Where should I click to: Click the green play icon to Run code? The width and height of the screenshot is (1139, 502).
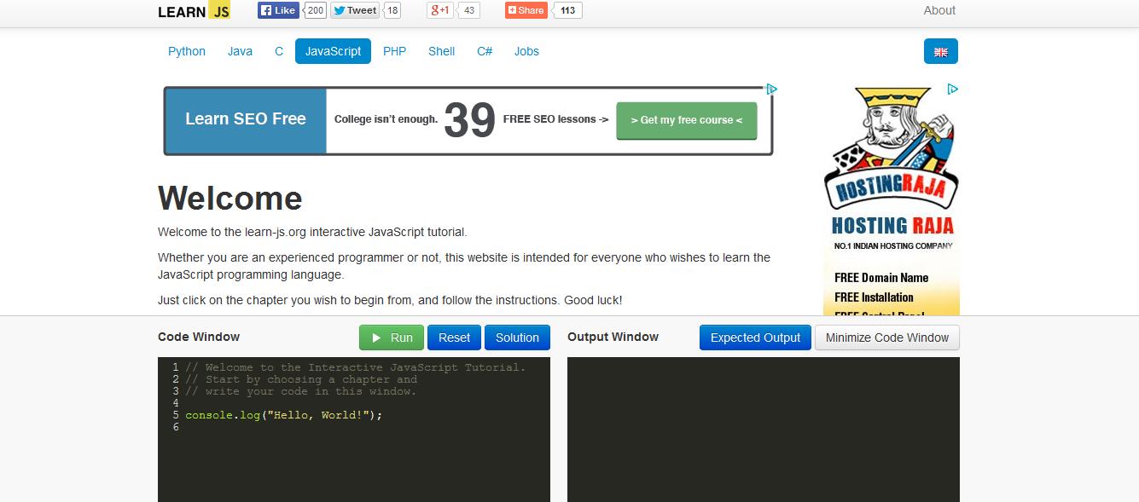coord(376,337)
